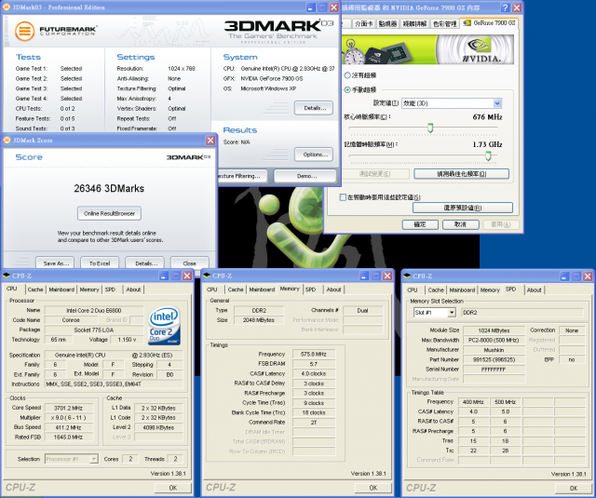Click the cancel button in NVIDIA dialog
Image resolution: width=596 pixels, height=498 pixels.
pos(460,224)
